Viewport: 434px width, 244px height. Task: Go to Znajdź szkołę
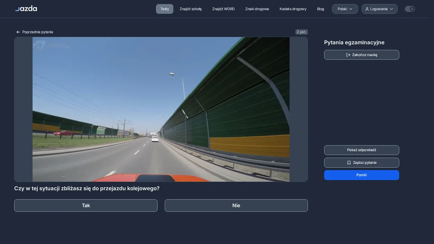point(191,9)
